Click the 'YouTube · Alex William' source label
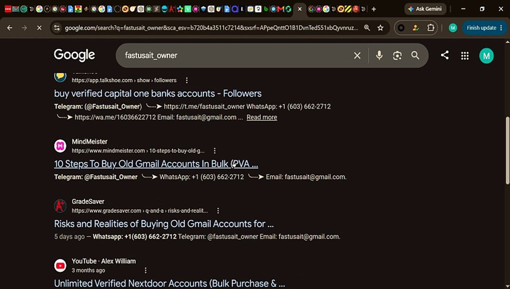 [x=104, y=261]
